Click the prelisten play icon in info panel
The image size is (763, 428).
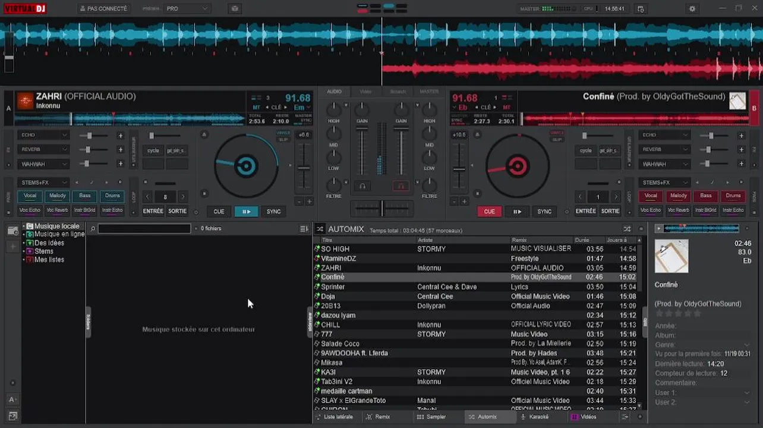[658, 228]
